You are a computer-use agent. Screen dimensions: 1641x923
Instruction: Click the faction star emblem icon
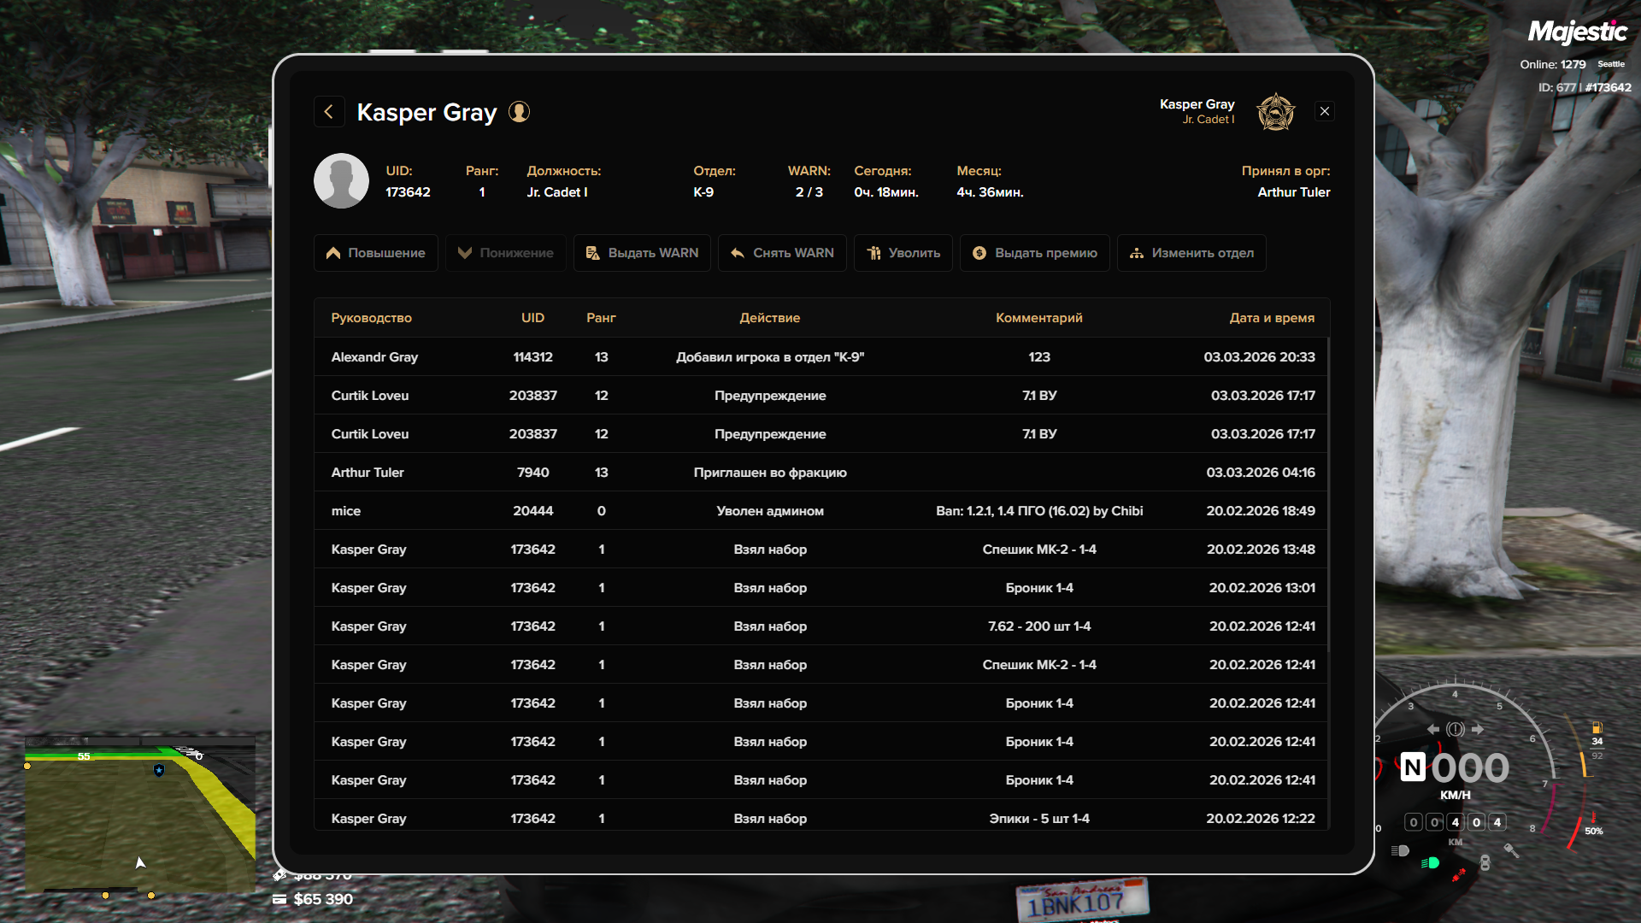tap(1275, 112)
